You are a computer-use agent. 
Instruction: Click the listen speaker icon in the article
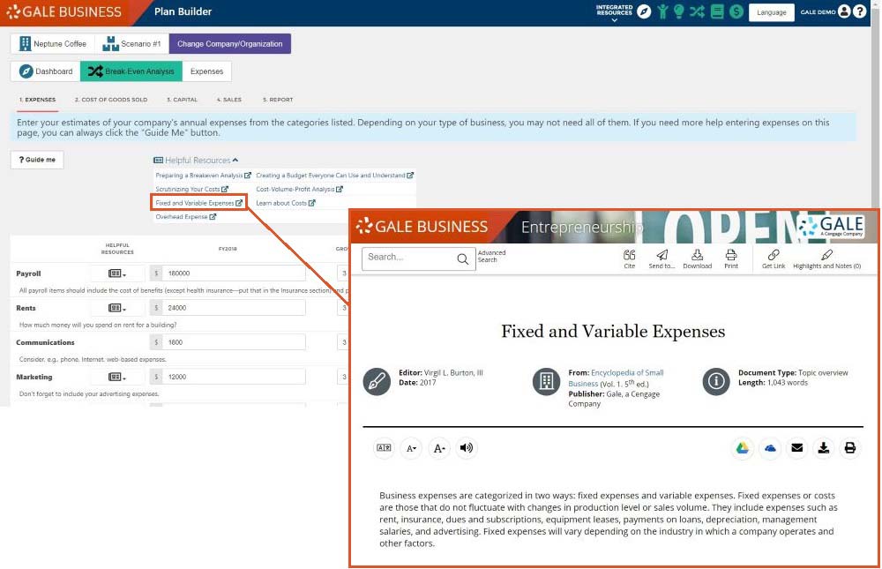(467, 448)
